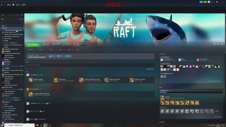Click the user avatar in title bar
Image resolution: width=226 pixels, height=127 pixels.
pos(209,2)
